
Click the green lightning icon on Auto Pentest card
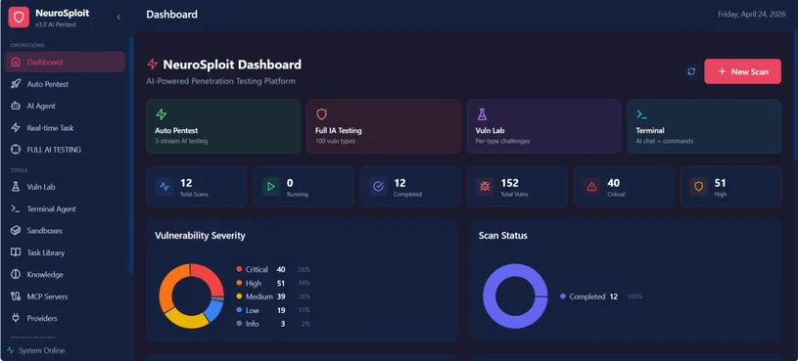[x=162, y=114]
